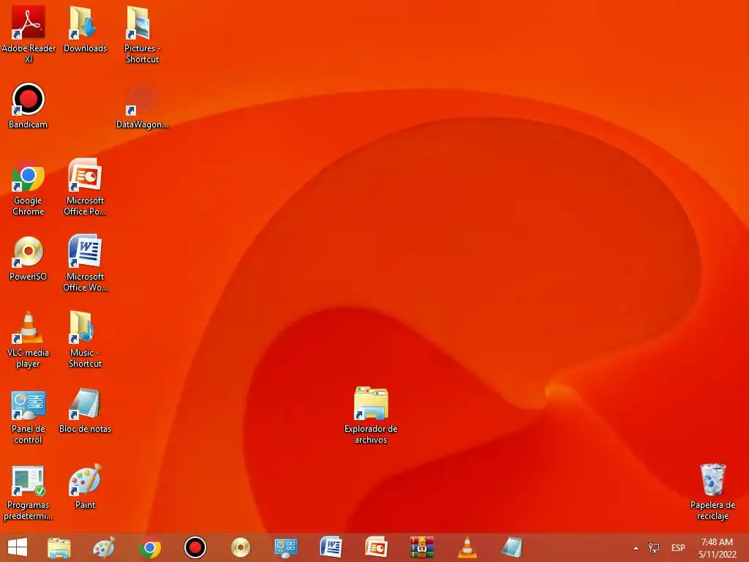Select the Google Chrome desktop icon
The image size is (749, 562).
pyautogui.click(x=29, y=187)
